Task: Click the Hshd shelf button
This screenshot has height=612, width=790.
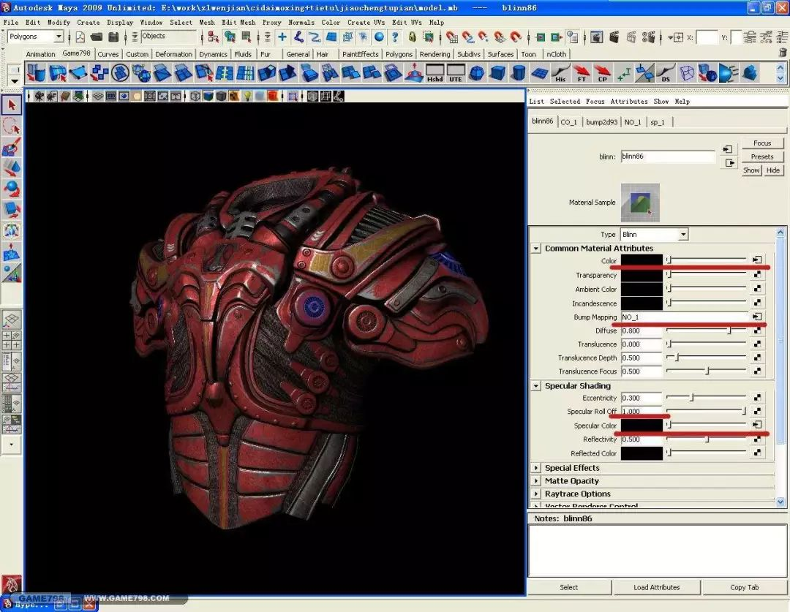Action: click(x=435, y=73)
